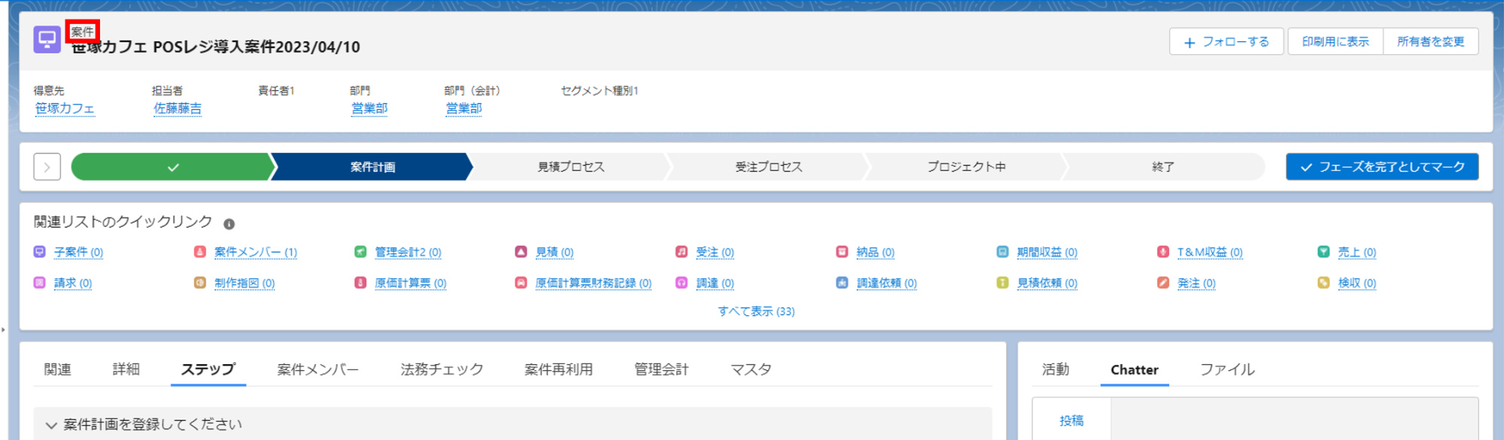Open the 売上 (0) link
This screenshot has height=440, width=1504.
(x=1357, y=252)
